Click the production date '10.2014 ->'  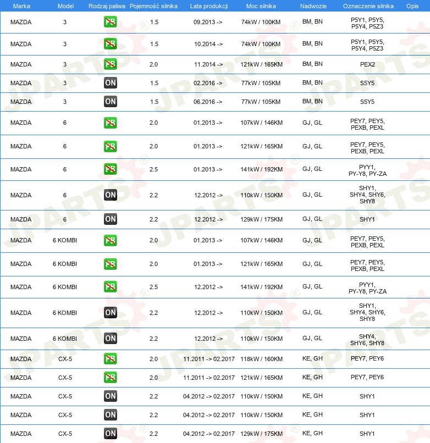(x=208, y=44)
